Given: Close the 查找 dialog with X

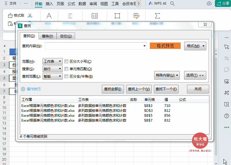Looking at the screenshot, I should click(205, 24).
